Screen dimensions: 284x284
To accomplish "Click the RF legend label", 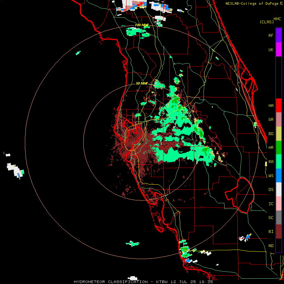I will (x=271, y=35).
